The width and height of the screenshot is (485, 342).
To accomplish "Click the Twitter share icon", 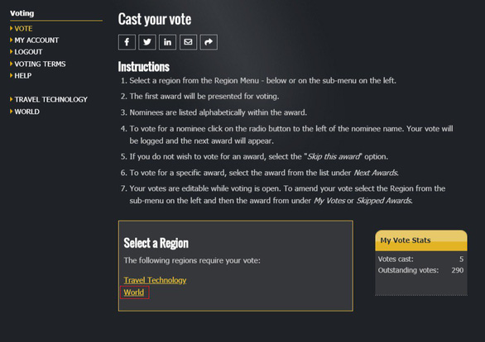I will [x=147, y=42].
